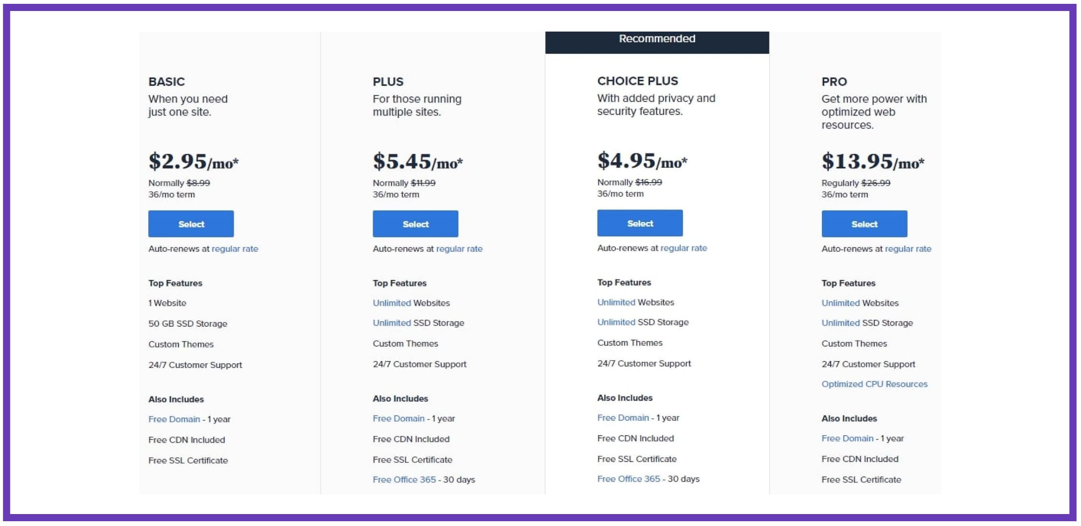Click Free Office 365 in CHOICE PLUS
The height and width of the screenshot is (526, 1081).
coord(629,479)
